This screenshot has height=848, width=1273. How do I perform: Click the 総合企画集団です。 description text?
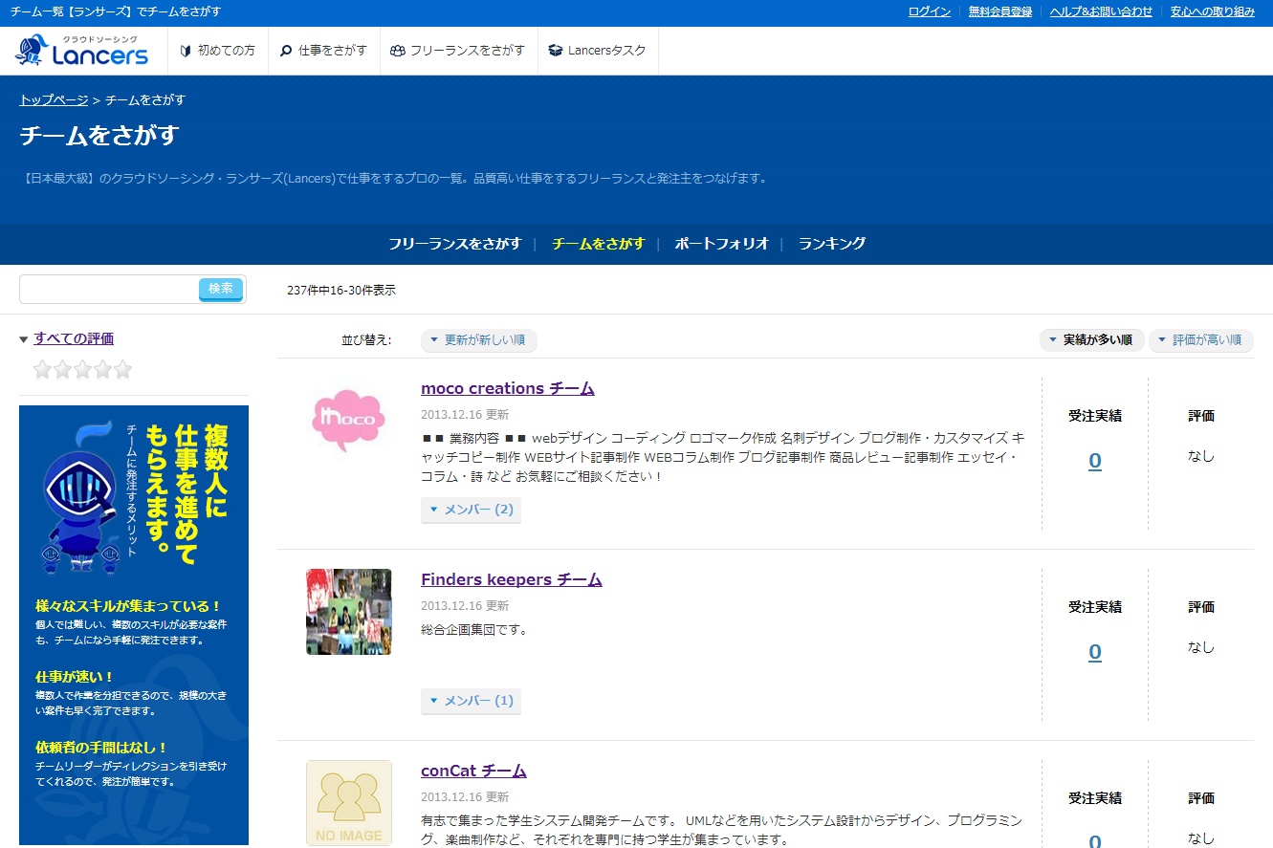[474, 630]
